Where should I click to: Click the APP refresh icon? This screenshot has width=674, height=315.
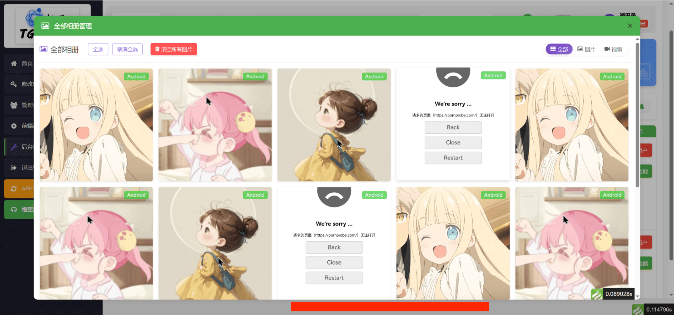(x=14, y=189)
